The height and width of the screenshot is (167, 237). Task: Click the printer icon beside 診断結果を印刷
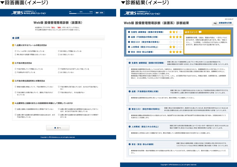click(x=215, y=23)
